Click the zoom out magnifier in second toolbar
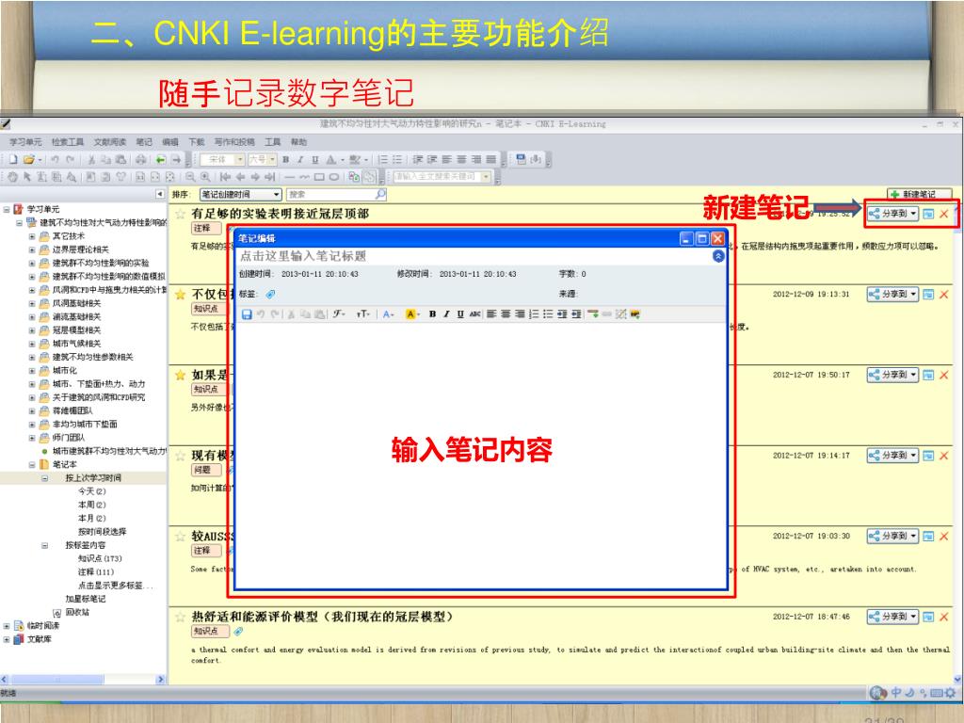The width and height of the screenshot is (964, 723). click(190, 177)
